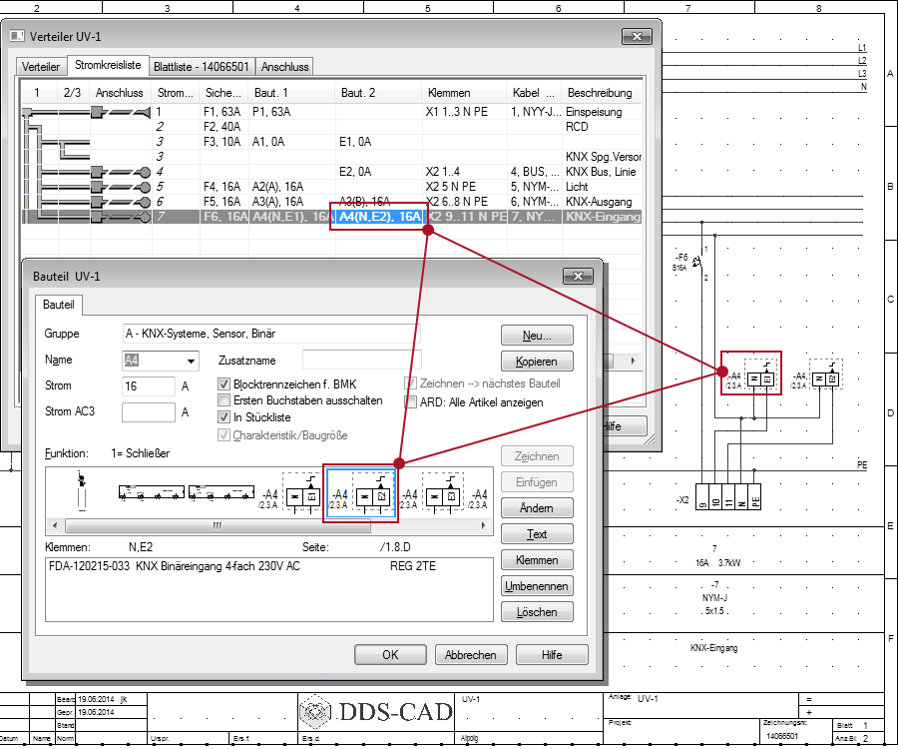Image resolution: width=898 pixels, height=749 pixels.
Task: Tick ARD: Alle Artikel anzeigen
Action: (x=411, y=402)
